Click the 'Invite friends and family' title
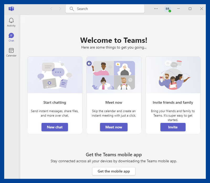Viewport: 210px width, 183px height. pyautogui.click(x=173, y=102)
